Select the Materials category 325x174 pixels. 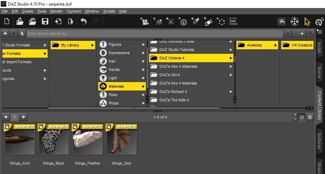point(122,86)
